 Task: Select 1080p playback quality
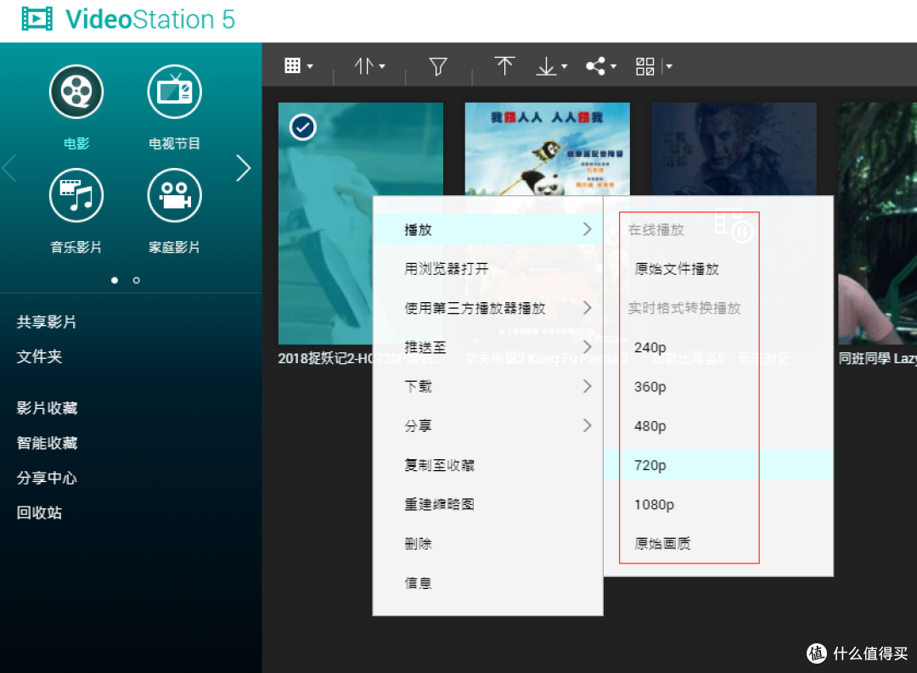718,504
